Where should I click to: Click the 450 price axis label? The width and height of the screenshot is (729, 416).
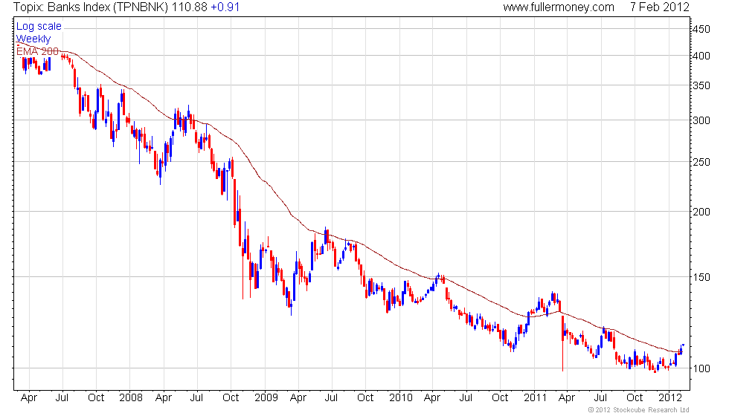(701, 29)
